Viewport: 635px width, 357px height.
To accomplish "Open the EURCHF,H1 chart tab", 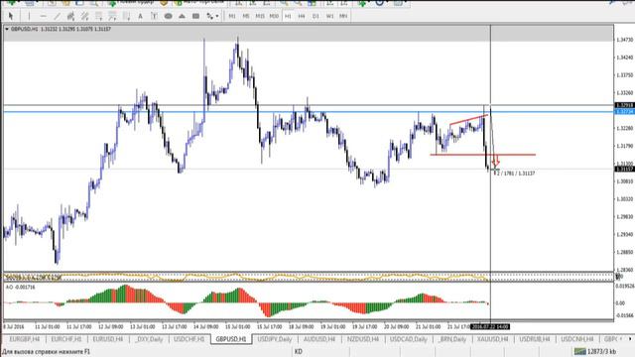I will (66, 339).
